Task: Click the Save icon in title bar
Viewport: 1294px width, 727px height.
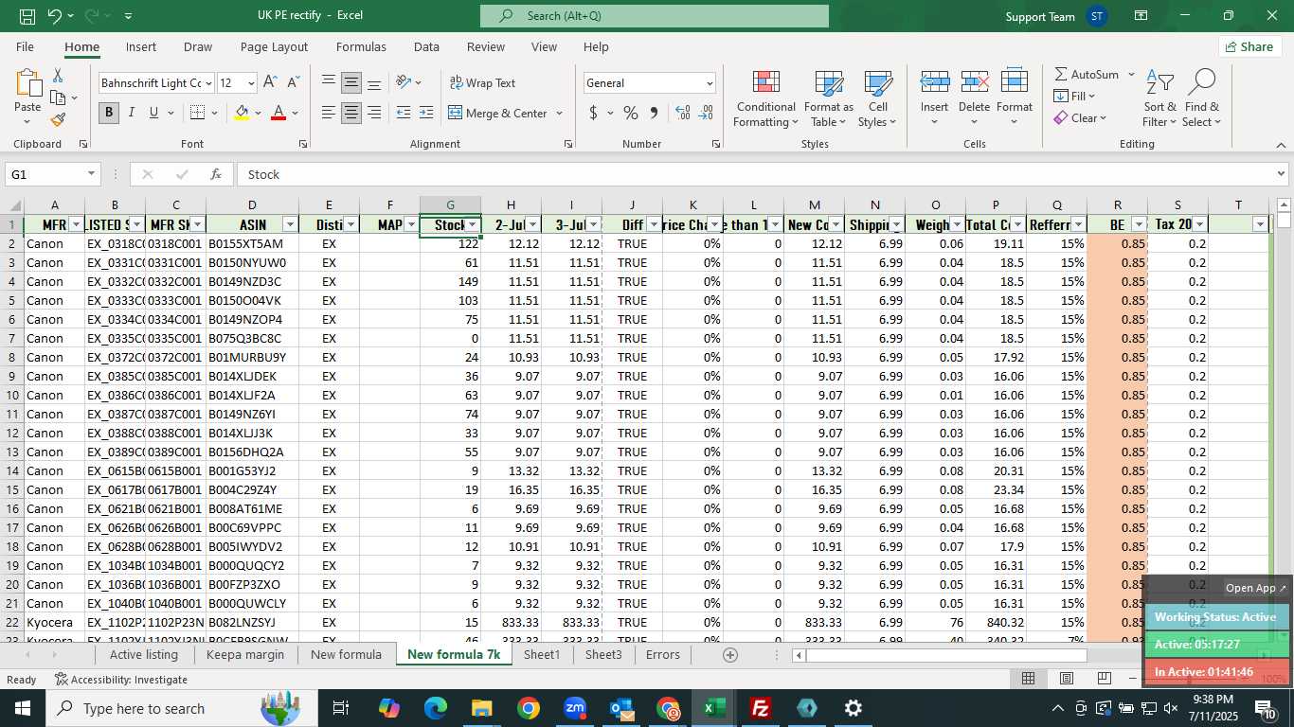Action: (x=27, y=16)
